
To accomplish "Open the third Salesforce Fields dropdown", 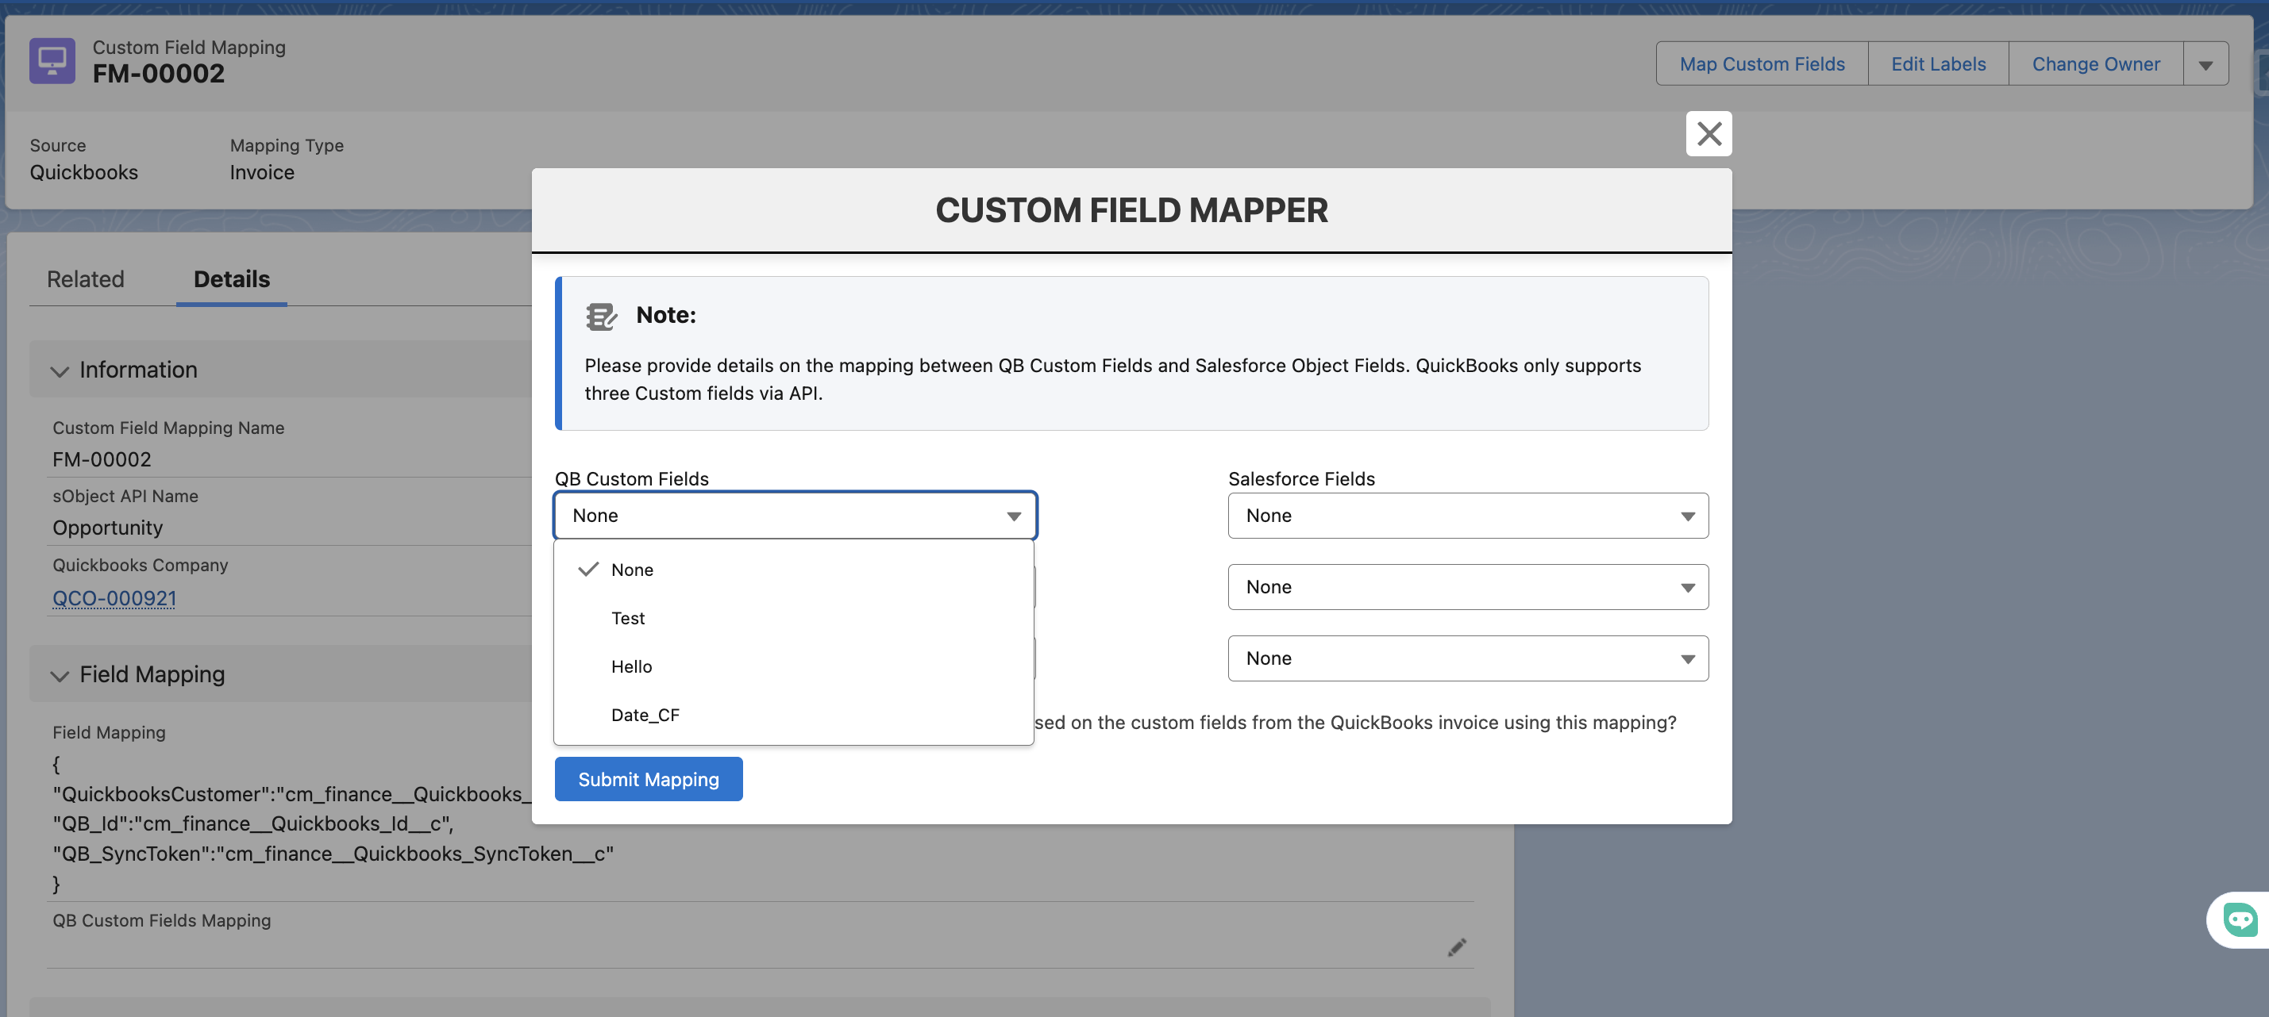I will tap(1468, 658).
